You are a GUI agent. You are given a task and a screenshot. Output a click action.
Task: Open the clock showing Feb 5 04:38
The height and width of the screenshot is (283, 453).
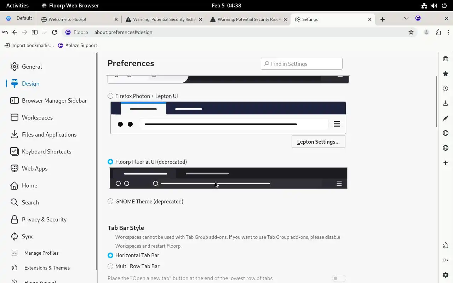226,5
